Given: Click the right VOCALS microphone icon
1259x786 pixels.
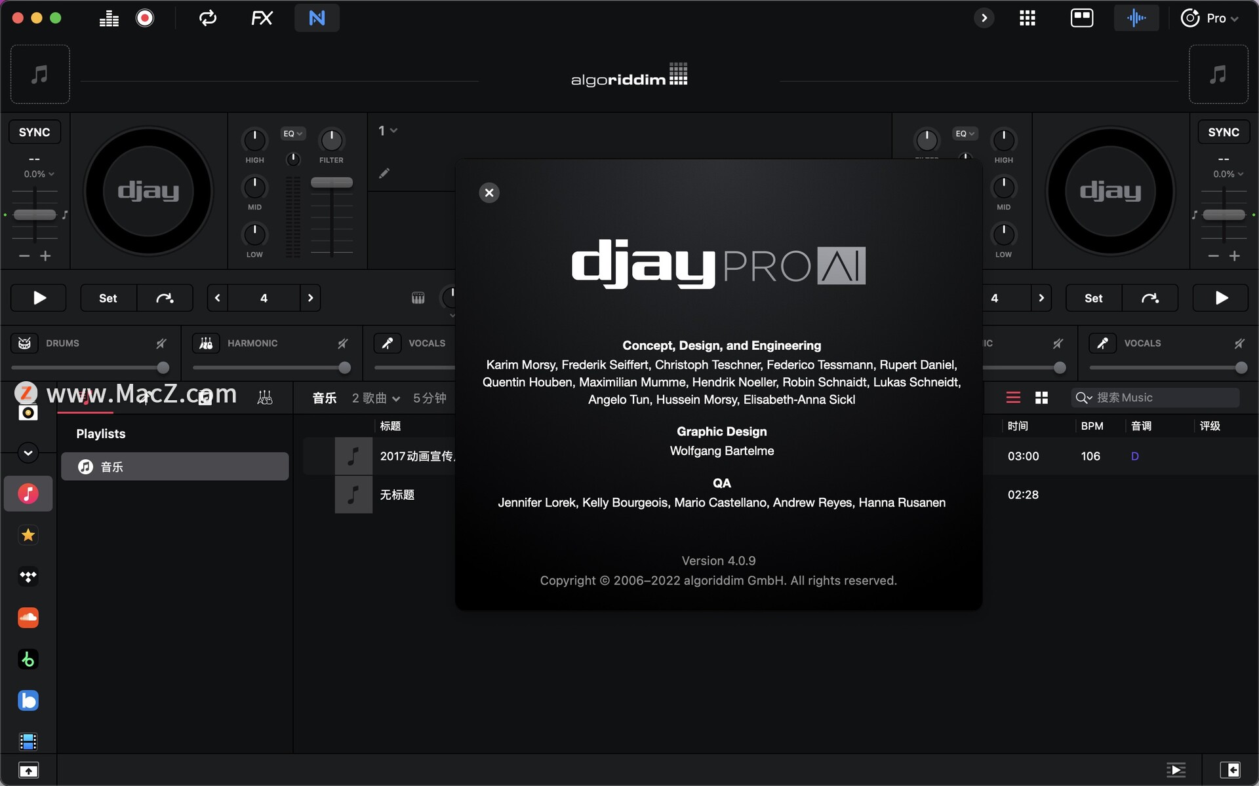Looking at the screenshot, I should click(1103, 343).
